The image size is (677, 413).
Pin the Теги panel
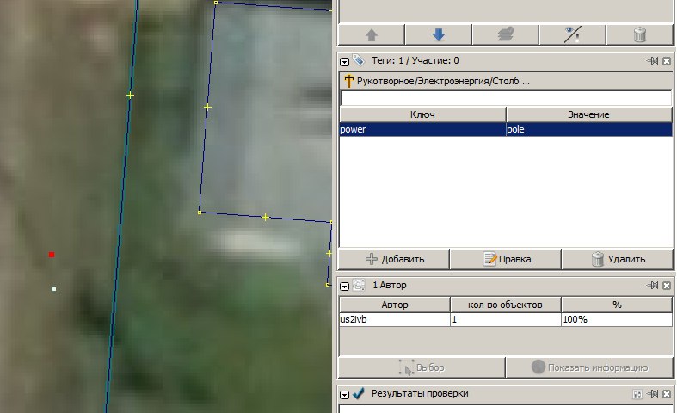[653, 61]
